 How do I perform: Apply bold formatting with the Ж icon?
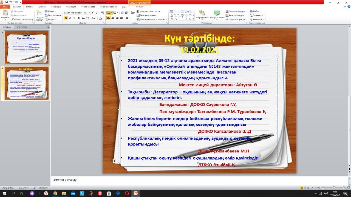tap(66, 18)
